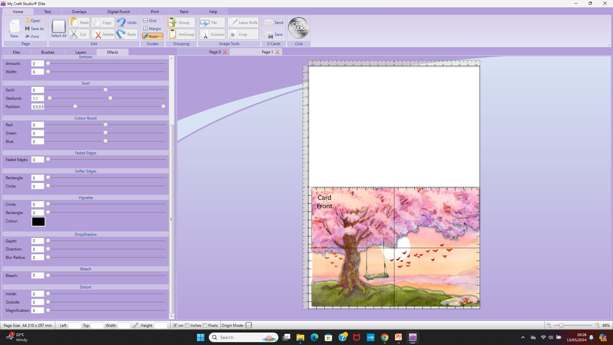This screenshot has width=613, height=345.
Task: Pick the Vignette Colour black swatch
Action: tap(38, 221)
